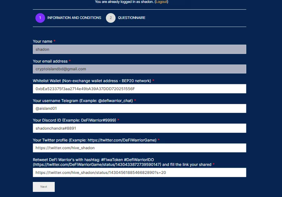Viewport: 282px width, 197px height.
Task: Click the Whitelist Wallet label text
Action: pyautogui.click(x=92, y=81)
